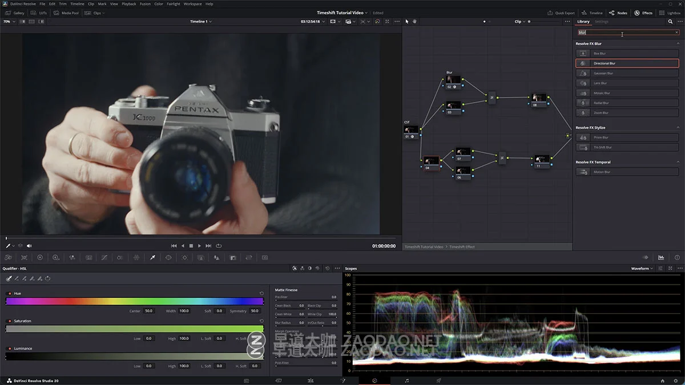Reset all qualifier settings
Screen dimensions: 685x385
(327, 268)
